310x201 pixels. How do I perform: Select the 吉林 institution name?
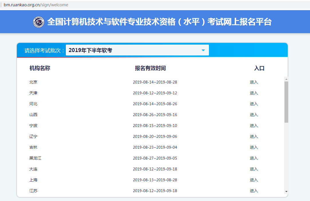coord(33,147)
